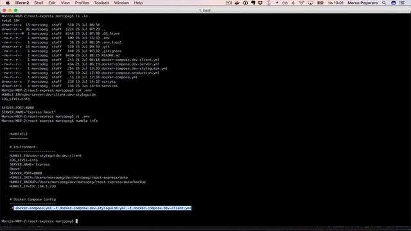
Task: Open the Apple menu
Action: click(x=8, y=3)
